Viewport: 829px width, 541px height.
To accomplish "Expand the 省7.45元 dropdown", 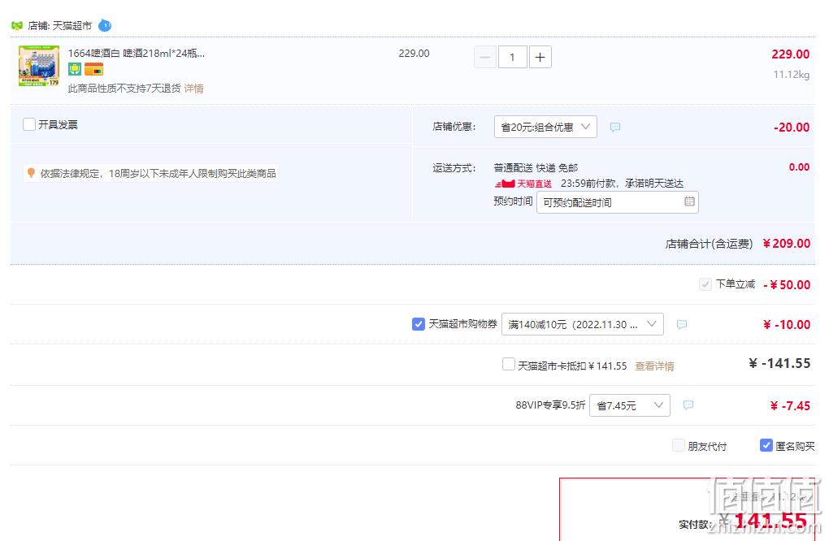I will [629, 405].
